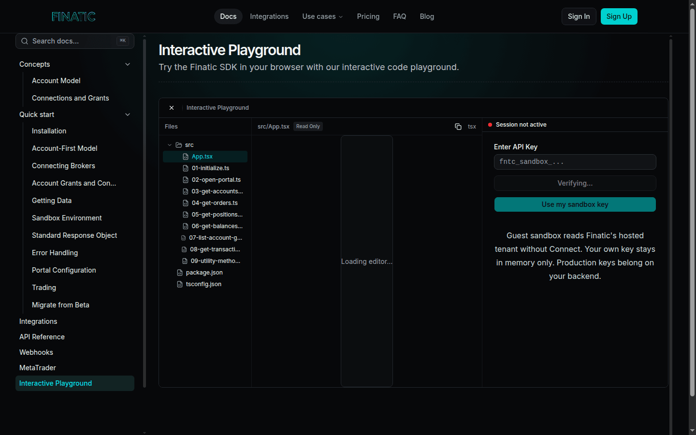The height and width of the screenshot is (435, 696).
Task: Open Connections and Grants page
Action: pyautogui.click(x=71, y=98)
